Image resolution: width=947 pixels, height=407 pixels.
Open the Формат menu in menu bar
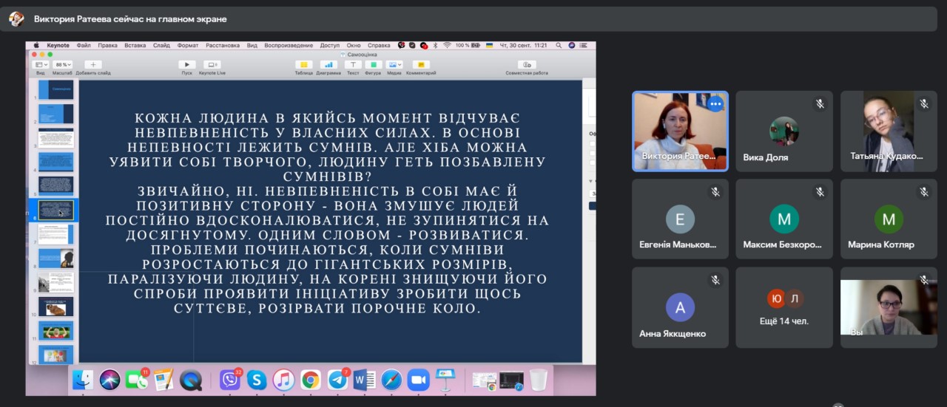click(187, 45)
